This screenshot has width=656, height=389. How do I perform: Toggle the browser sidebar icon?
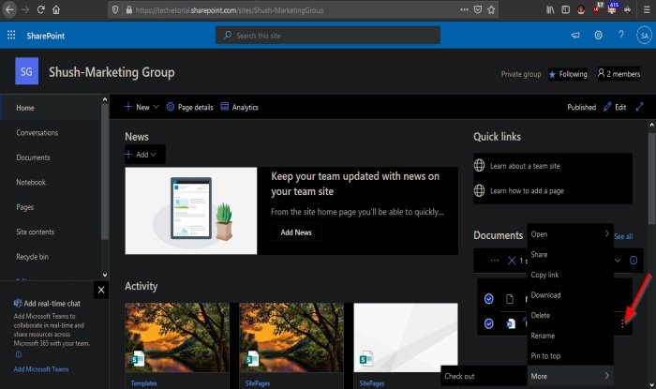pos(565,9)
